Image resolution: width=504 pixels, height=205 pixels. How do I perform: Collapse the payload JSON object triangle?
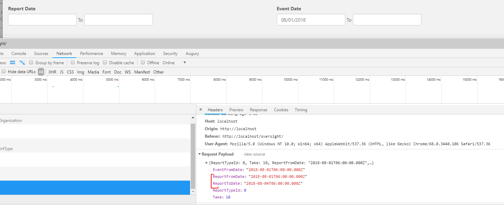coord(206,163)
